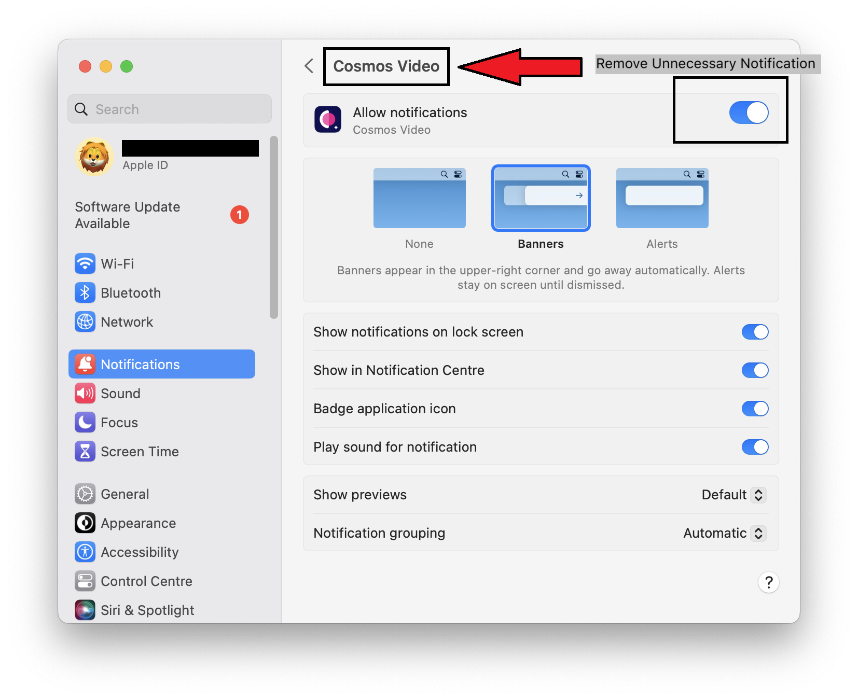This screenshot has height=700, width=858.
Task: Select Banners notification style thumbnail
Action: (541, 198)
